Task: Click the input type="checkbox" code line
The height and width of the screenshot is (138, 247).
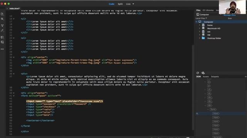Action: 43,107
